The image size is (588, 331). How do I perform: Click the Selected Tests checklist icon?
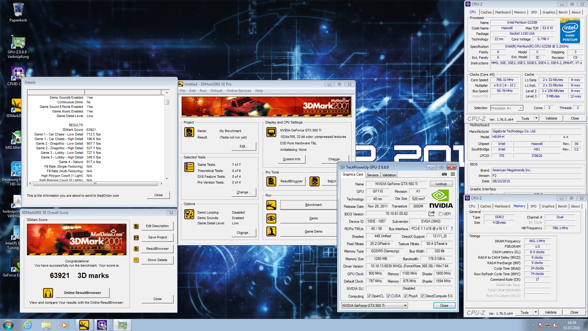point(189,167)
